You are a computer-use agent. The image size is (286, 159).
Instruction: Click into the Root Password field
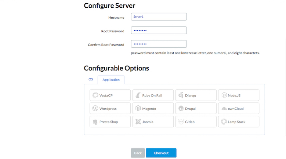159,30
